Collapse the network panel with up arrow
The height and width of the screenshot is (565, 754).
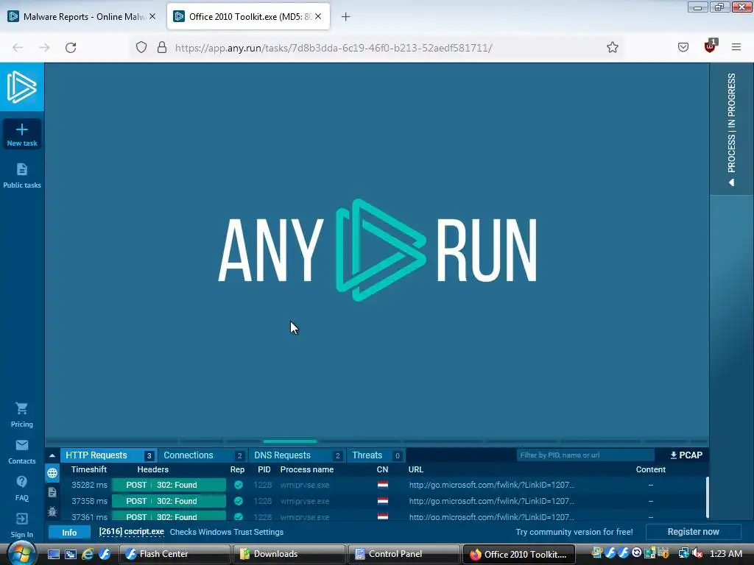click(x=52, y=455)
